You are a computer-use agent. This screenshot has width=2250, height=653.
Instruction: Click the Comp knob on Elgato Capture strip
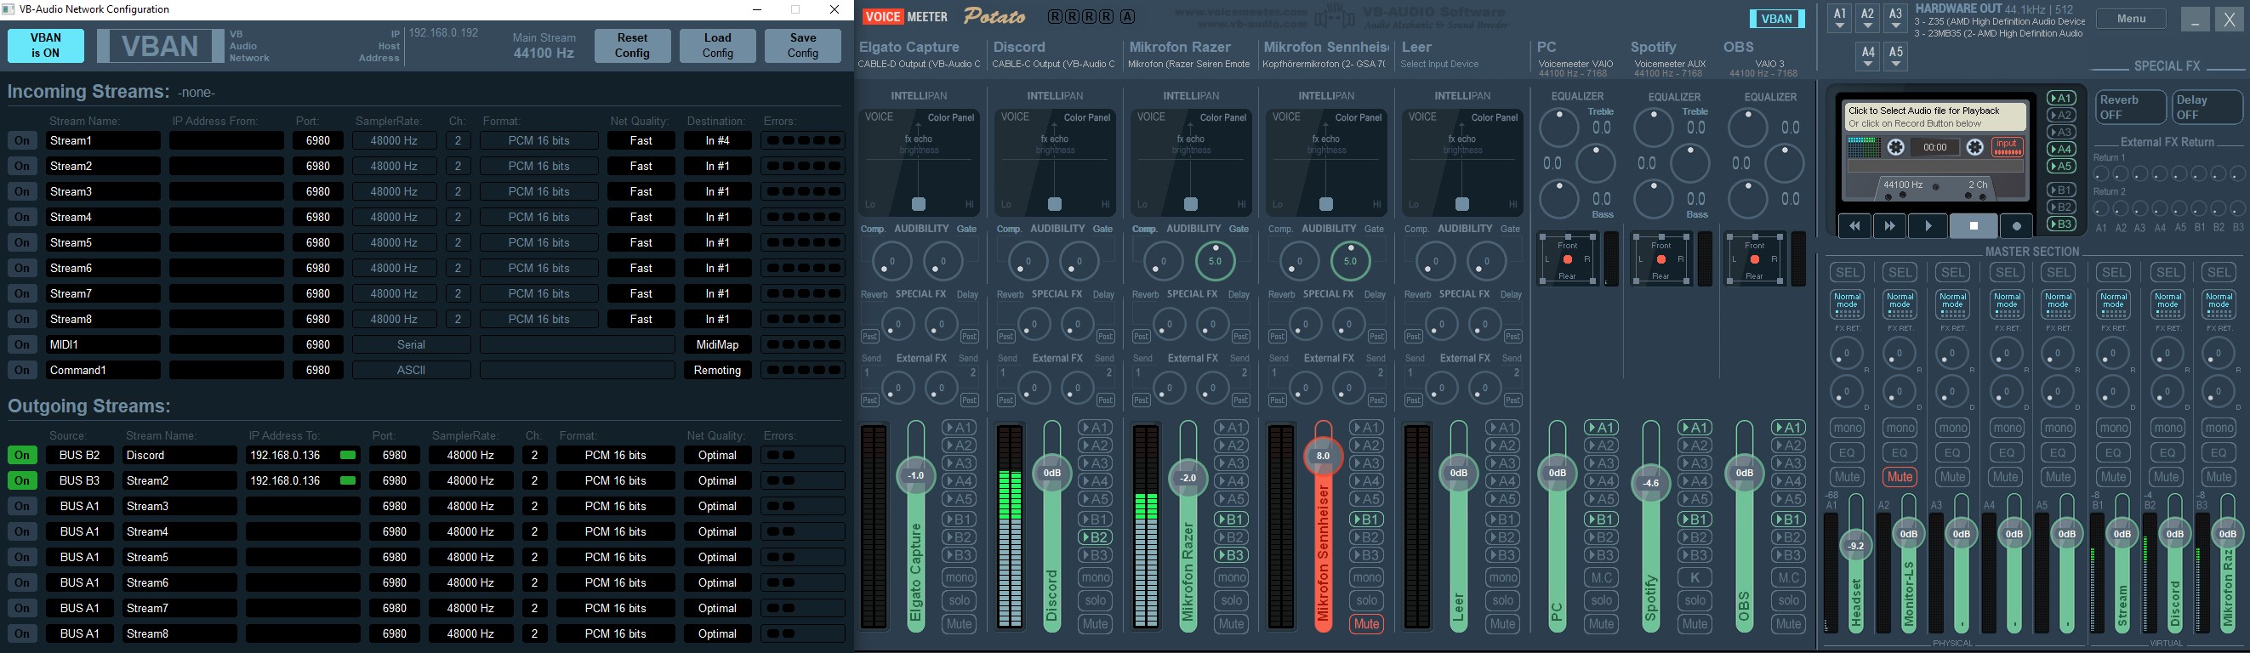[891, 260]
